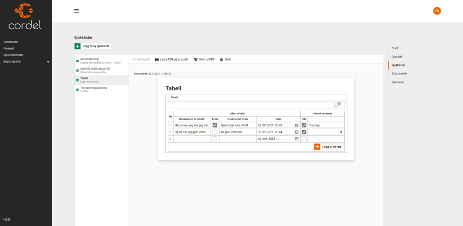Image resolution: width=463 pixels, height=226 pixels.
Task: Click the FK user avatar
Action: (436, 11)
